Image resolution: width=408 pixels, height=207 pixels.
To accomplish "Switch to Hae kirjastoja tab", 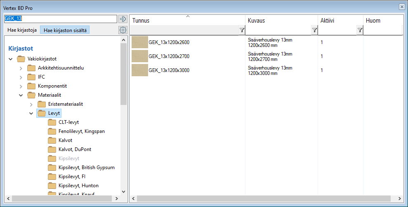I will pos(22,30).
